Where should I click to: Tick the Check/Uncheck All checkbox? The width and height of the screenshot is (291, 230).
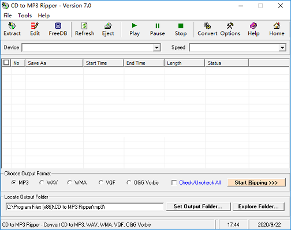174,183
